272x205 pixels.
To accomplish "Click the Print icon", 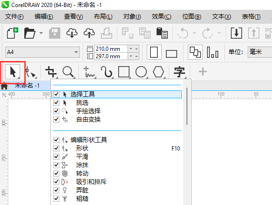I will [107, 33].
